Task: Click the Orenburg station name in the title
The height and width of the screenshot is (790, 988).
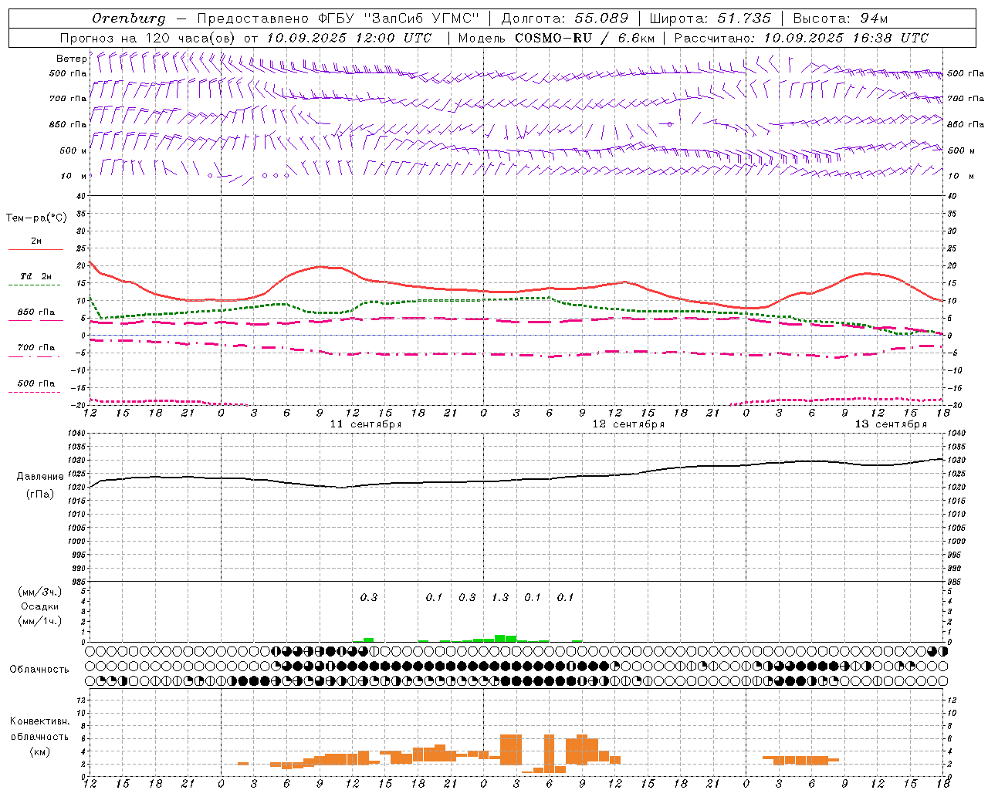Action: point(129,19)
